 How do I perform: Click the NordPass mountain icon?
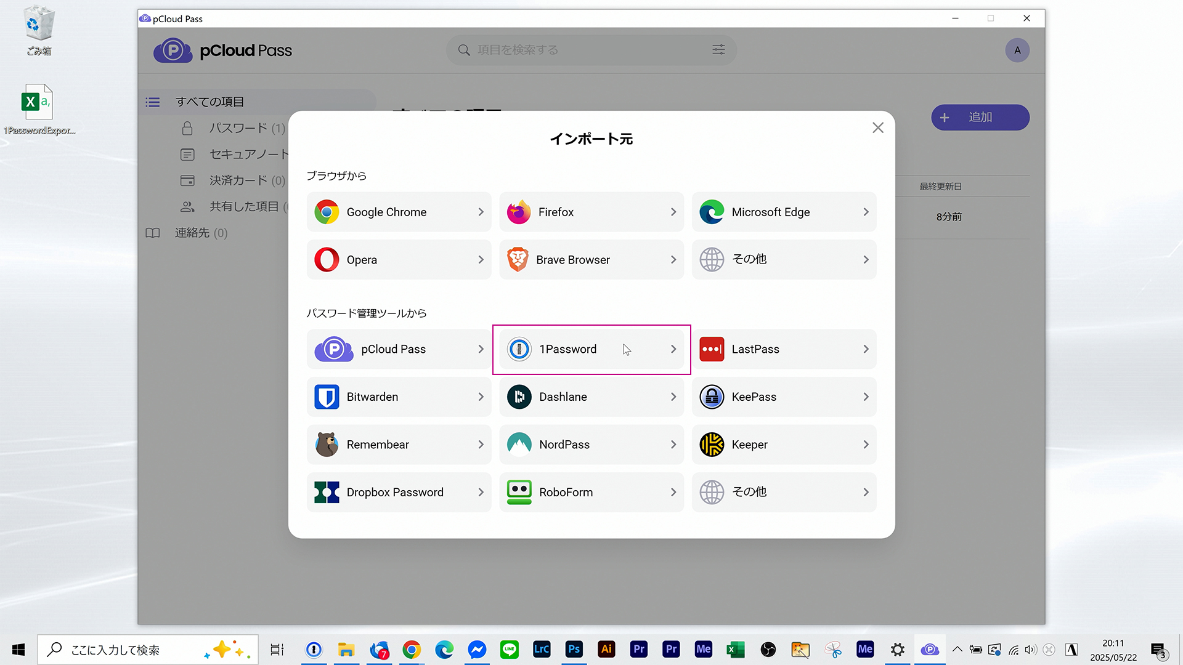(x=519, y=445)
